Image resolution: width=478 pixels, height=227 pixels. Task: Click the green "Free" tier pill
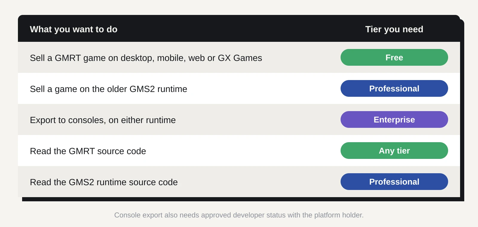394,57
